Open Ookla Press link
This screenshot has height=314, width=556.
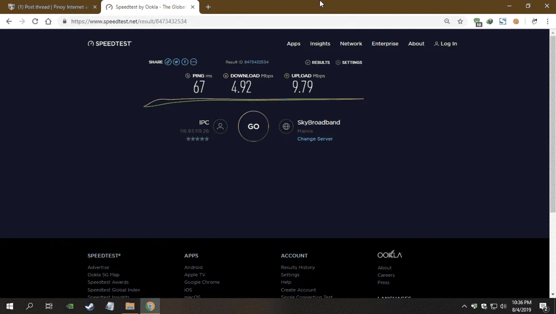383,283
